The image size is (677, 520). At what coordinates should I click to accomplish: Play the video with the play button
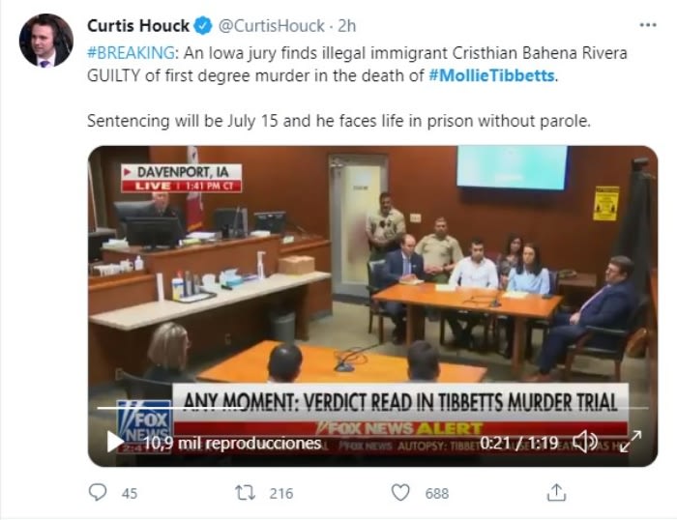click(x=114, y=442)
